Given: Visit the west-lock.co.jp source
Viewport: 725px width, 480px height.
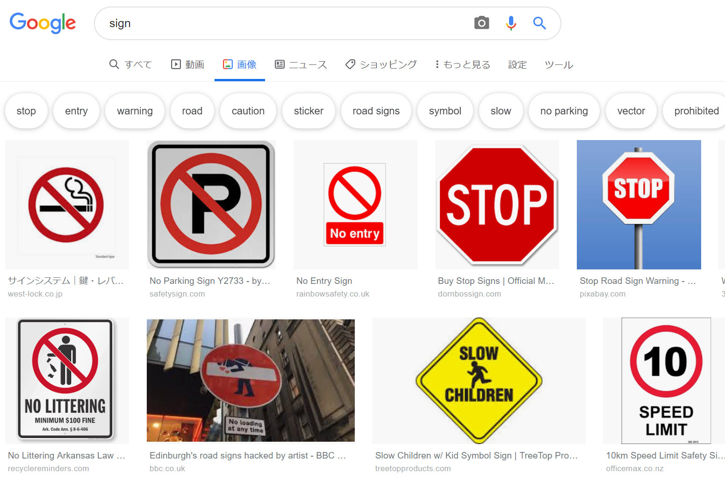Looking at the screenshot, I should [35, 294].
